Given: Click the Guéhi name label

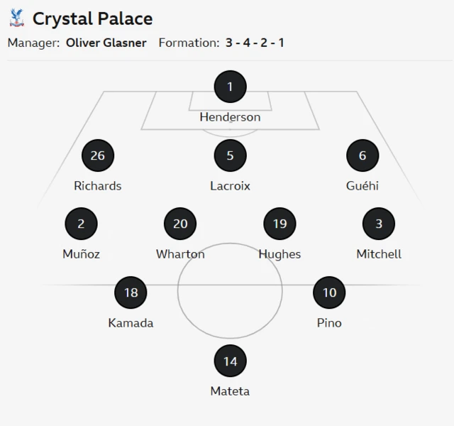Looking at the screenshot, I should coord(362,186).
